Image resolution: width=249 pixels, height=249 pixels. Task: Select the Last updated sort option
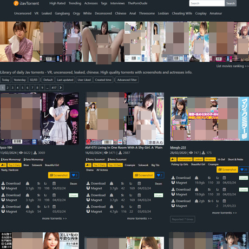pyautogui.click(x=65, y=80)
